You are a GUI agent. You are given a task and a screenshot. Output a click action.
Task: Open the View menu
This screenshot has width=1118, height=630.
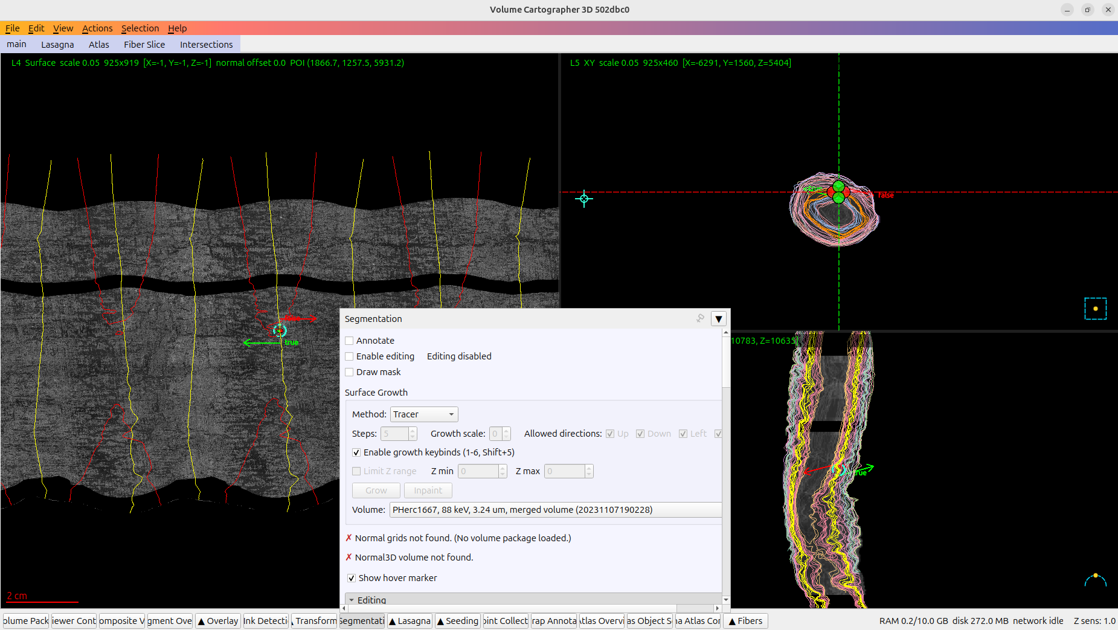(x=63, y=28)
